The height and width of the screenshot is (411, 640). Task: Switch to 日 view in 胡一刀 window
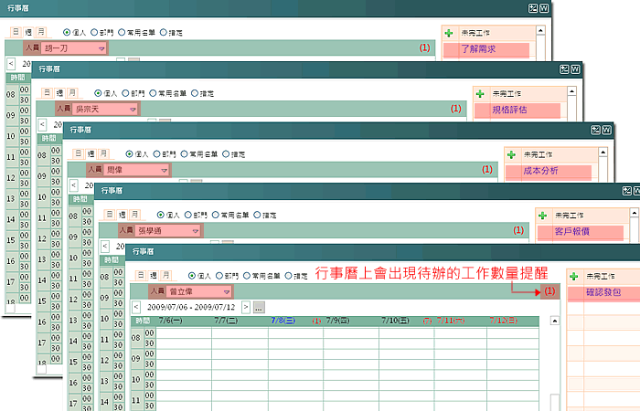[x=16, y=32]
